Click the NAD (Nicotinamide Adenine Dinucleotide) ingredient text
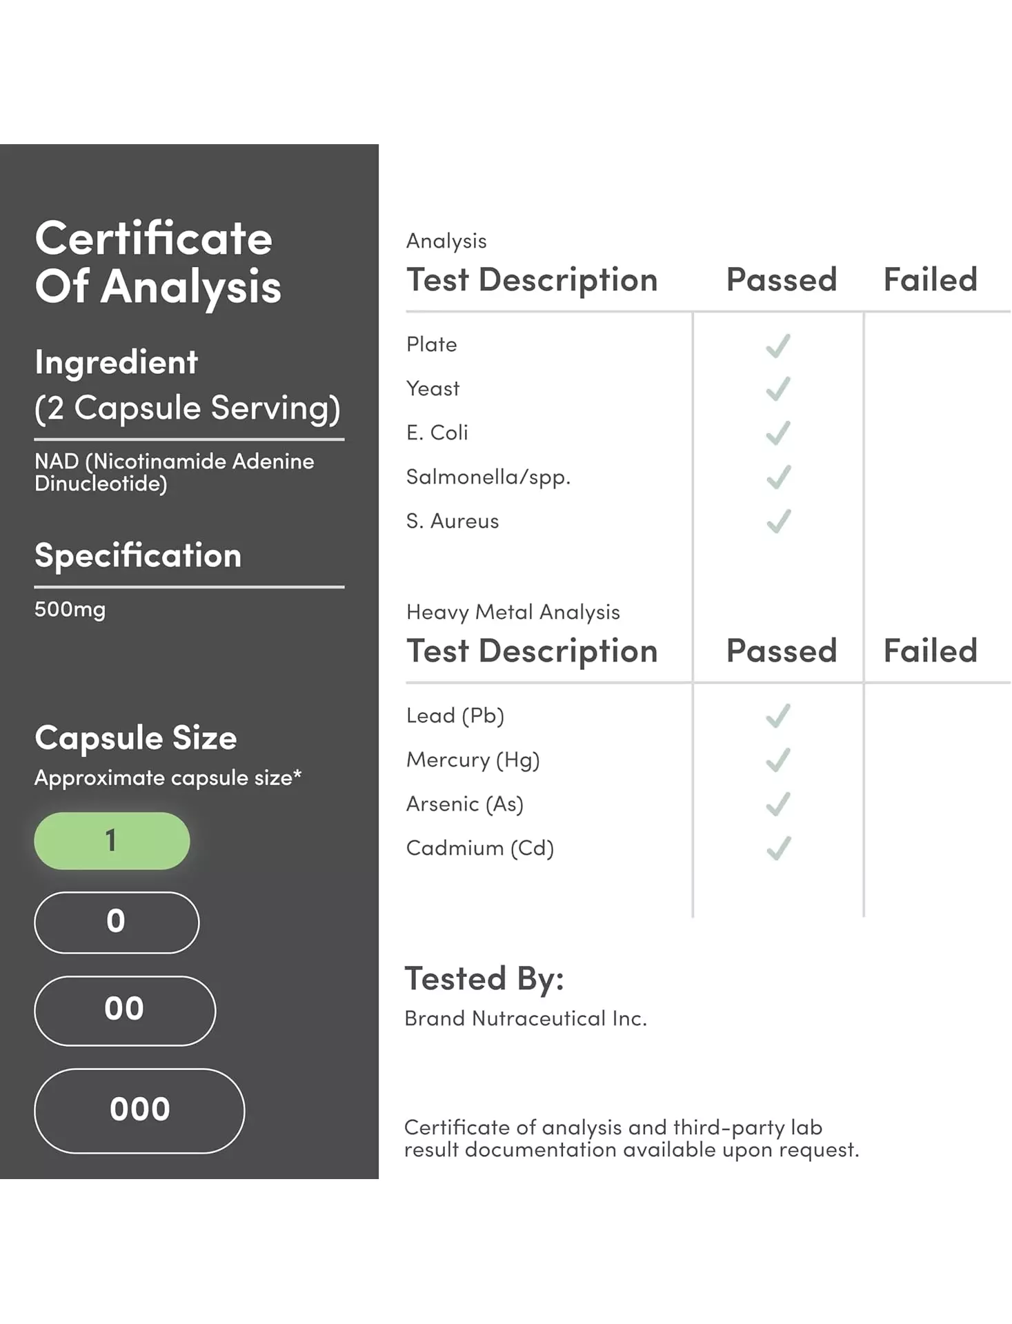The image size is (1012, 1324). pyautogui.click(x=175, y=472)
